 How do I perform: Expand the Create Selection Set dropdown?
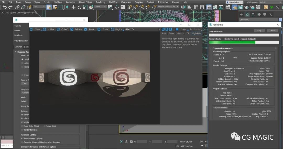pos(168,7)
